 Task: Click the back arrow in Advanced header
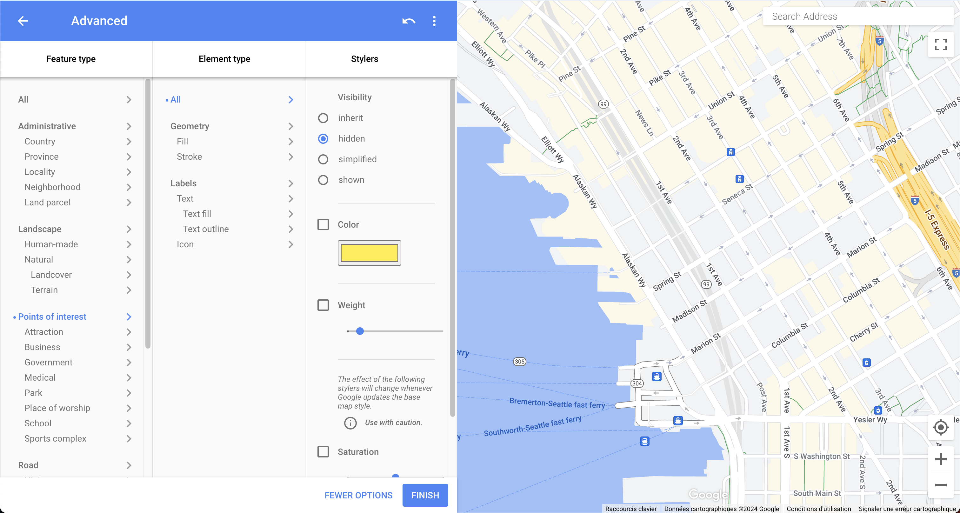23,21
